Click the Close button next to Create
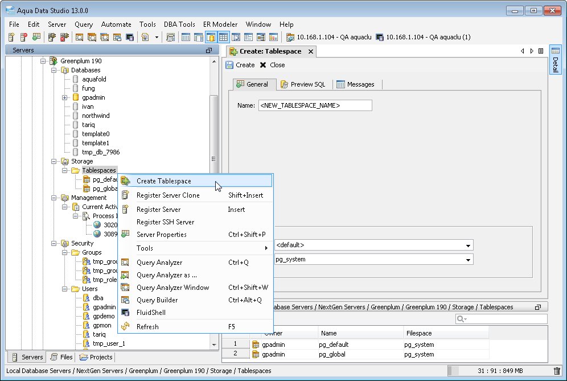Screen dimensions: 567x381 [272, 65]
